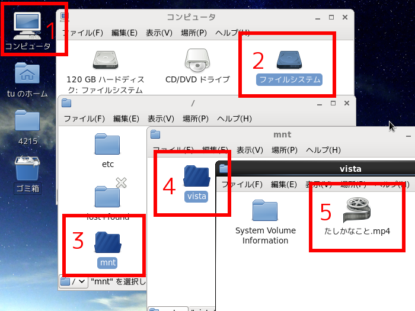Open ヘルプ(H) menu in mnt window
Screen dimensions: 415x311
coord(323,150)
